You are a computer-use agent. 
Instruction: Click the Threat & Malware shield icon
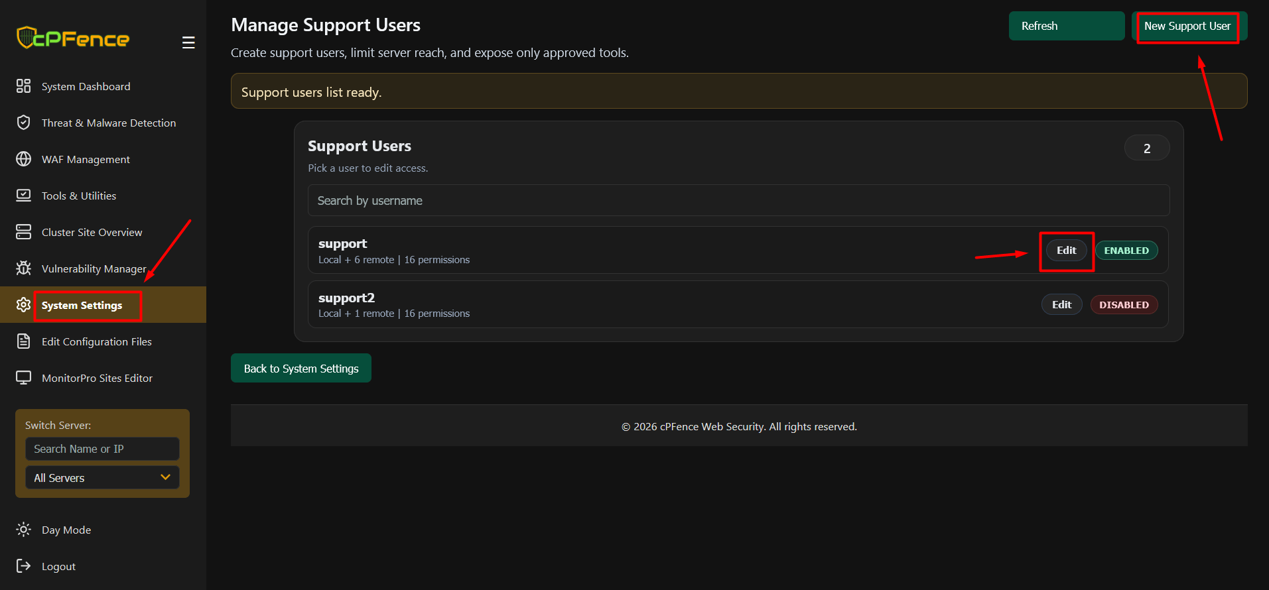24,123
